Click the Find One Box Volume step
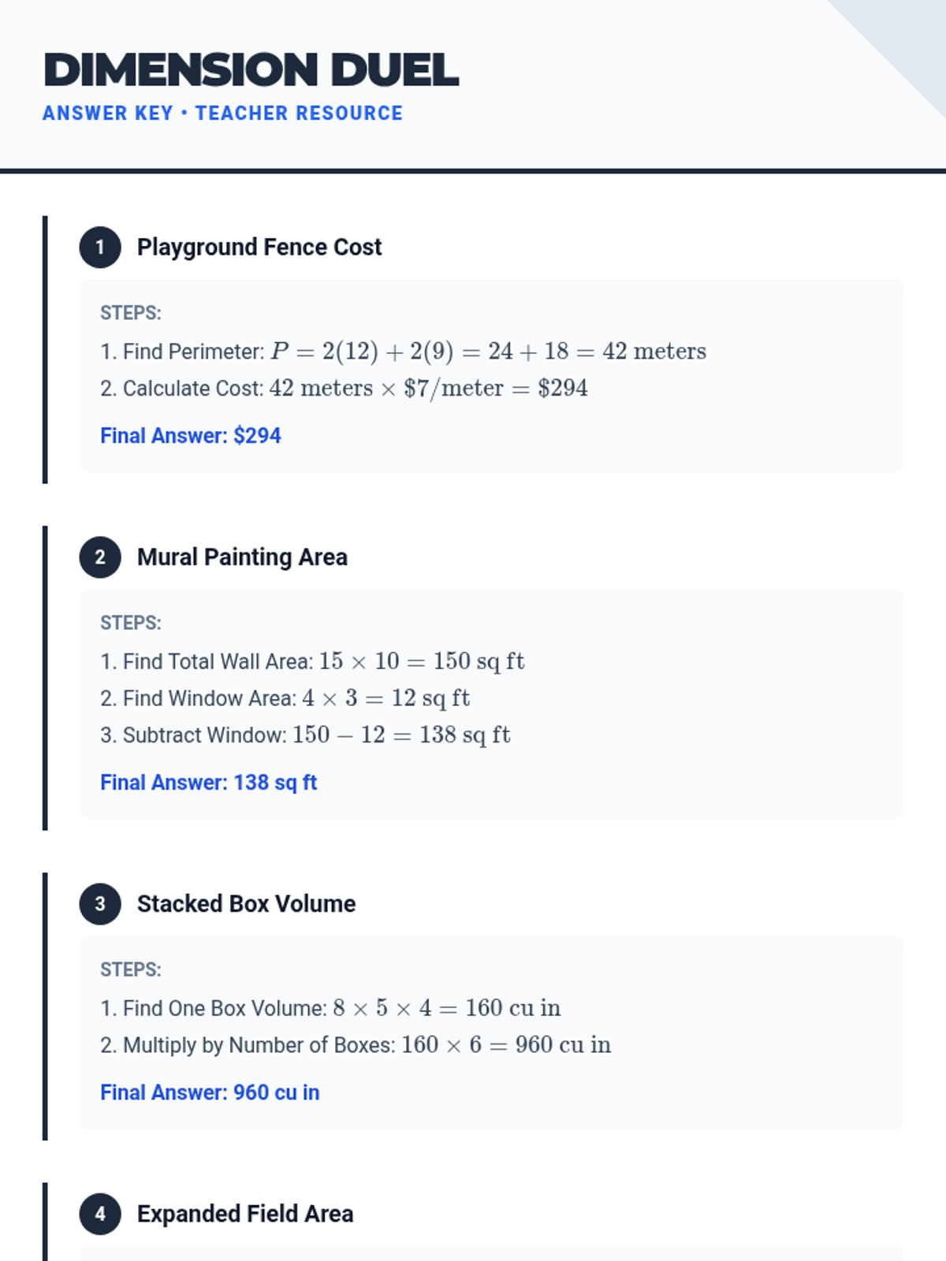 (x=330, y=1008)
